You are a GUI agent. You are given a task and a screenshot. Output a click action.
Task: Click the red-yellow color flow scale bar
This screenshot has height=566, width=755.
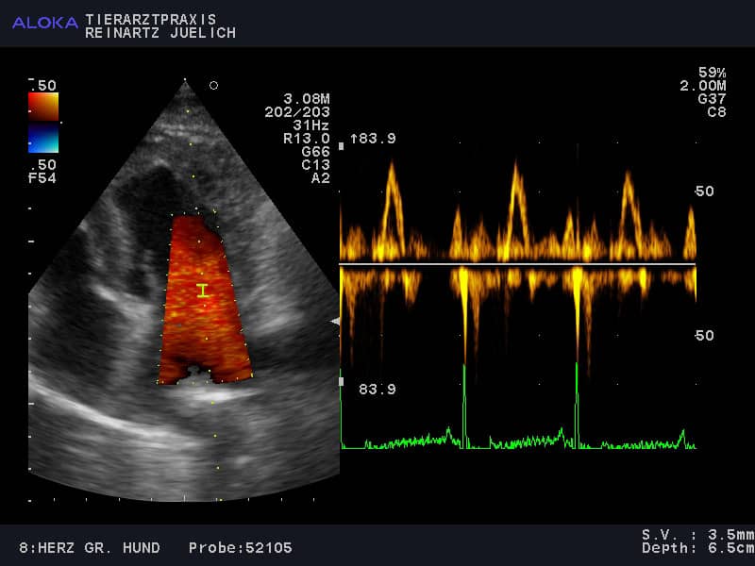[43, 107]
